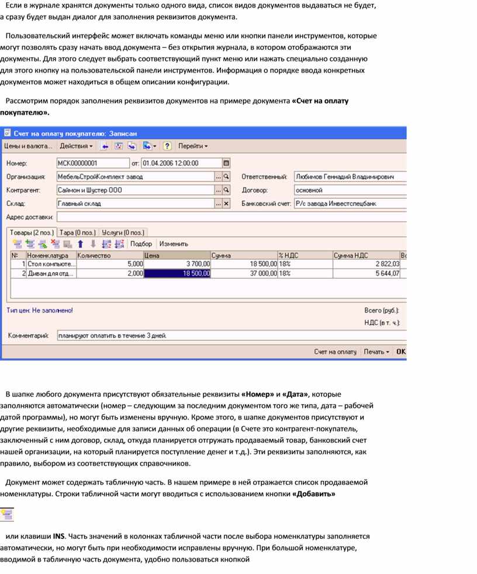Click the Подбор button
The height and width of the screenshot is (574, 477).
point(141,244)
